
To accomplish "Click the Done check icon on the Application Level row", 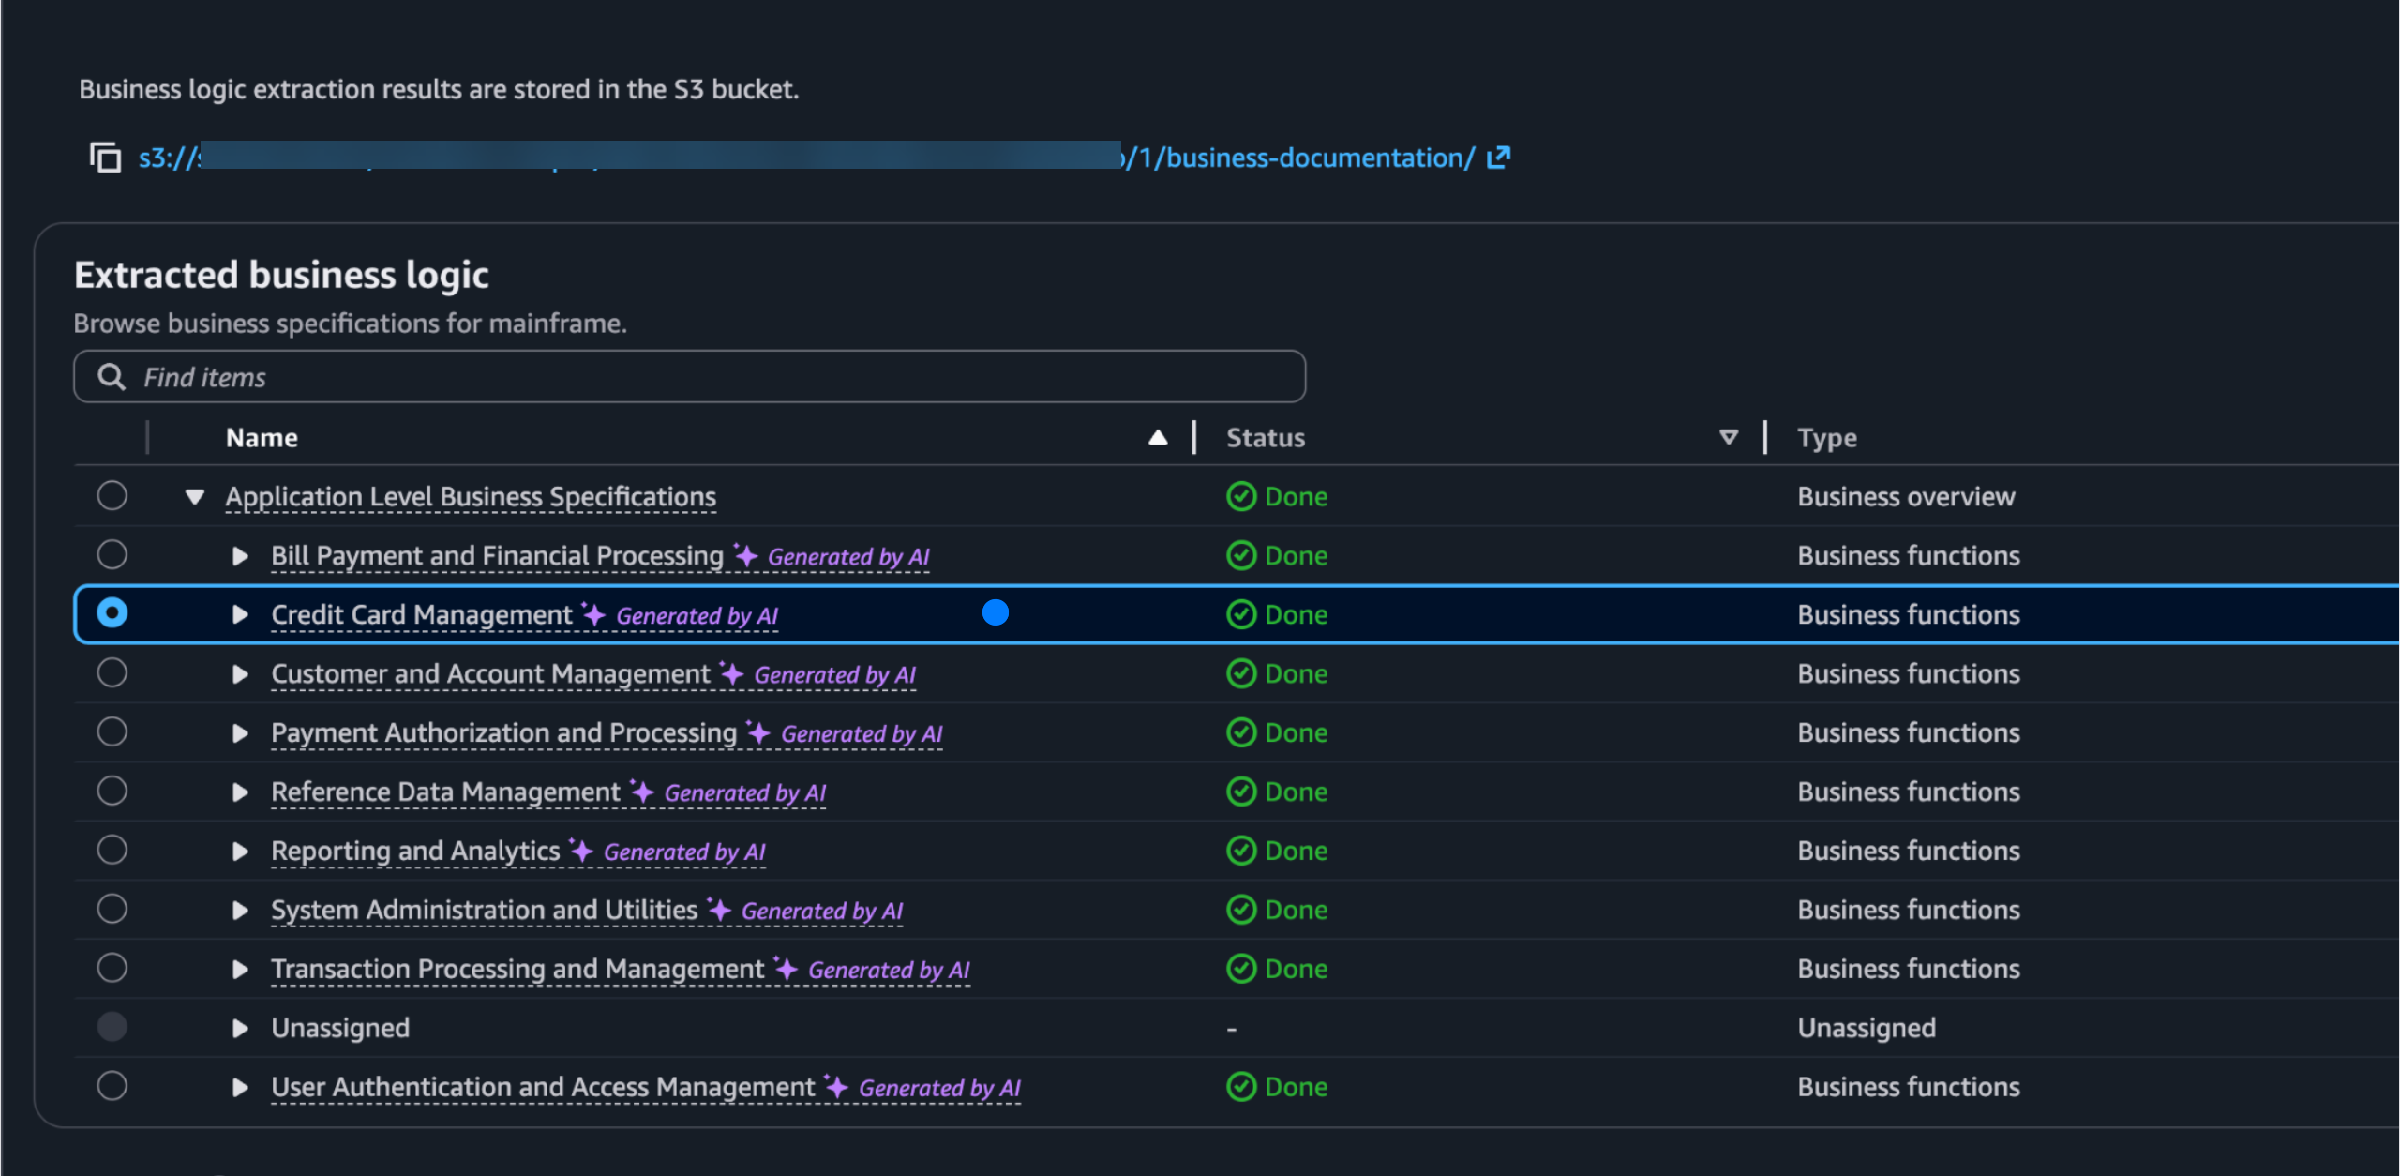I will [x=1239, y=496].
